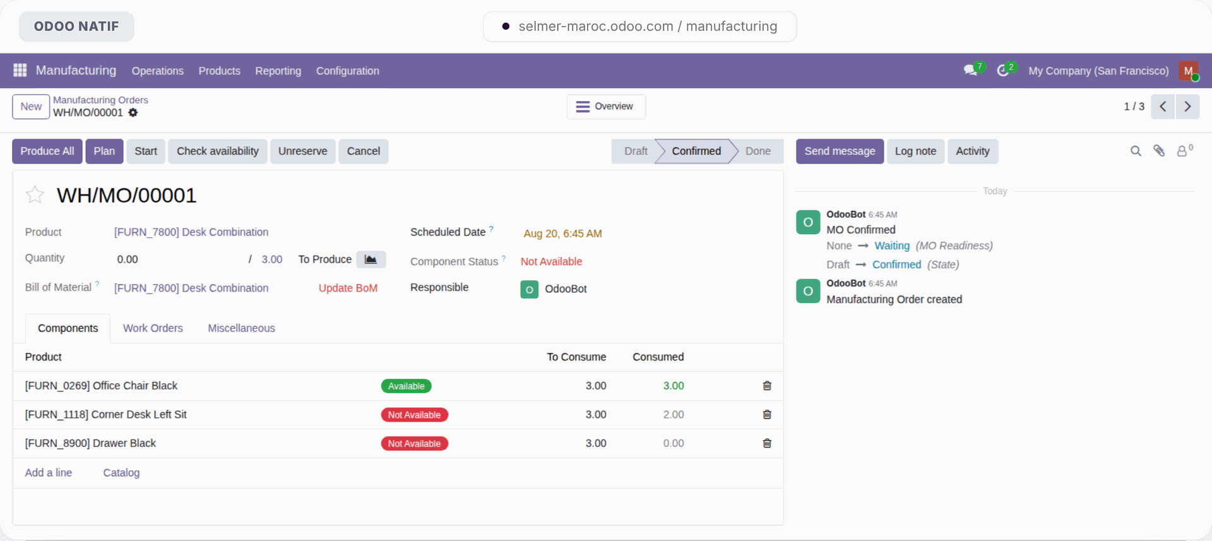1212x541 pixels.
Task: Open the Overview stat button
Action: pyautogui.click(x=606, y=107)
